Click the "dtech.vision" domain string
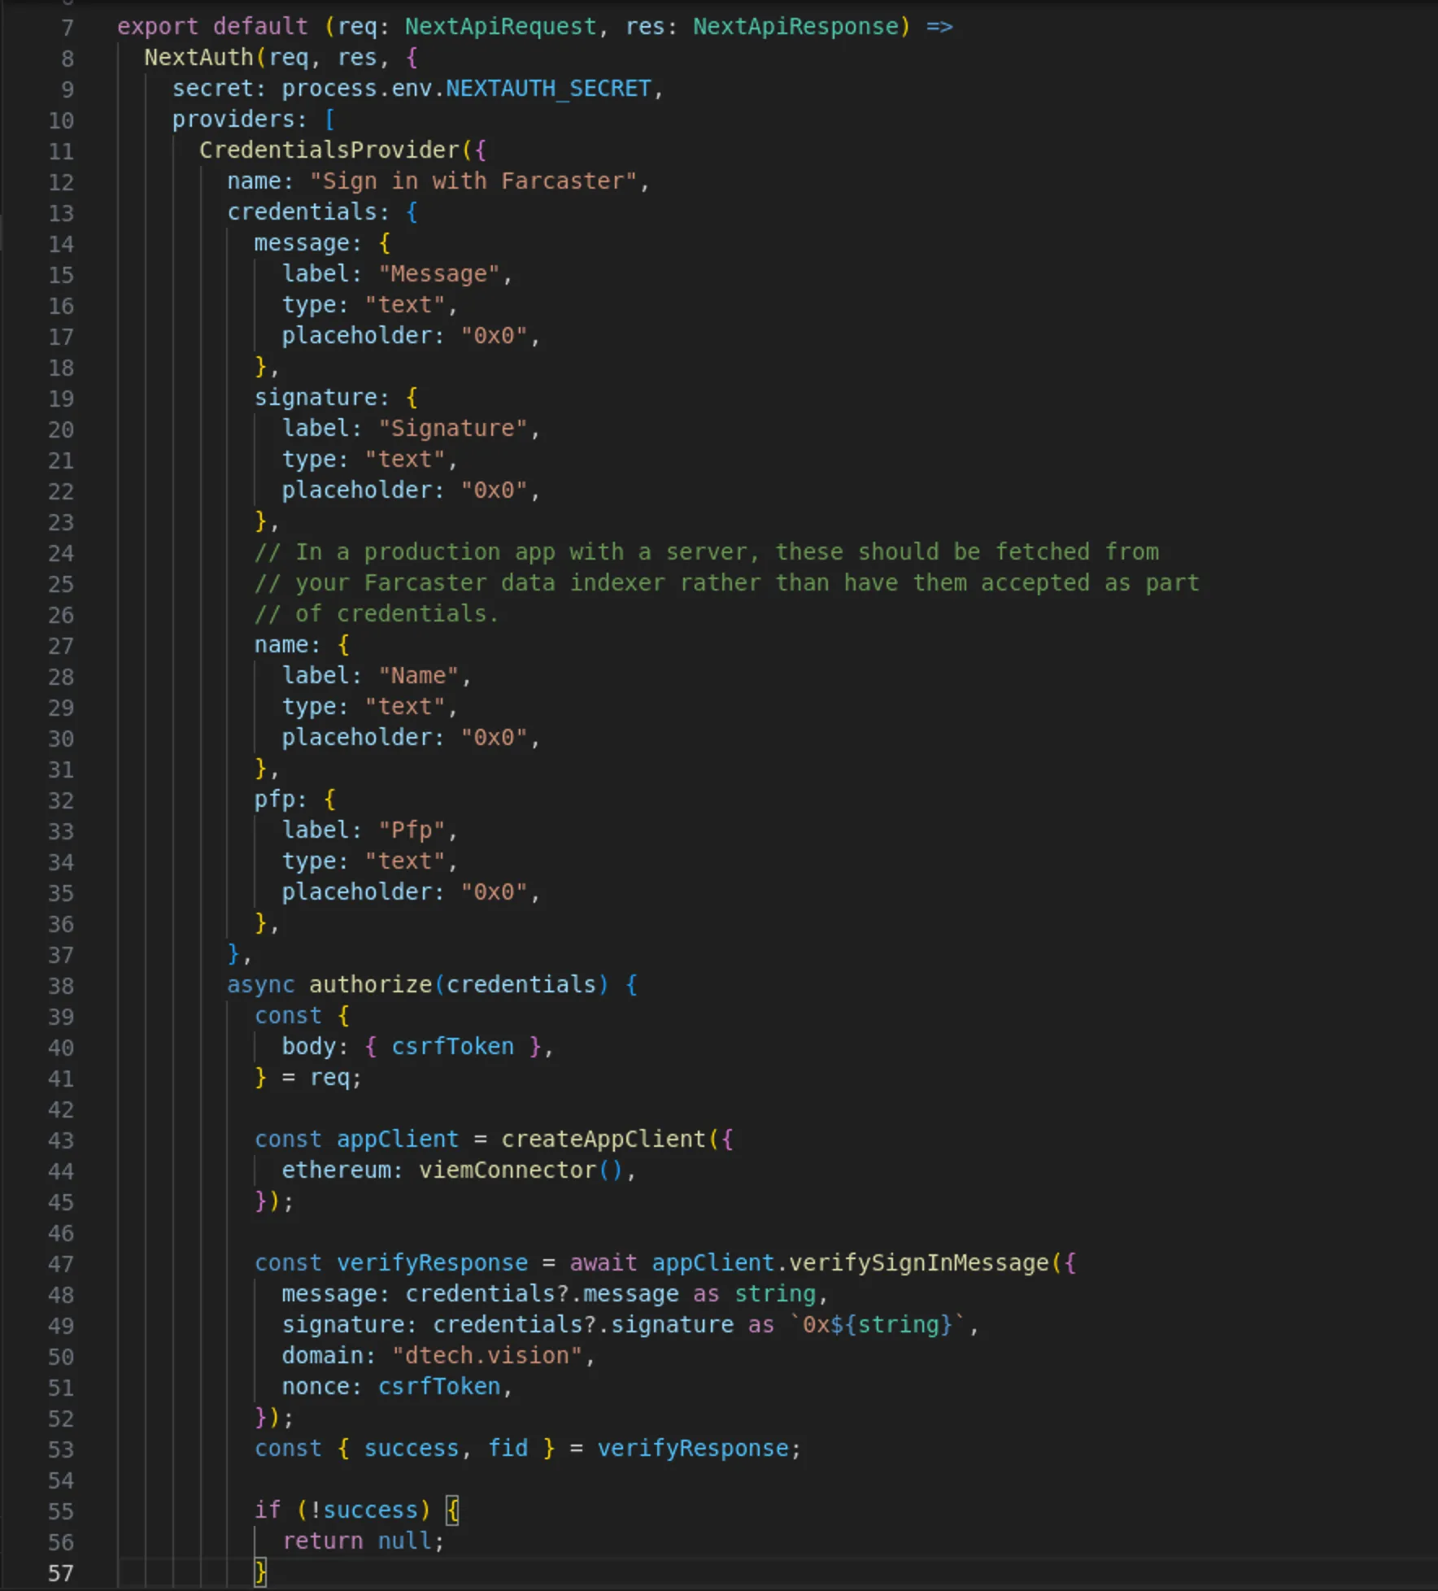The height and width of the screenshot is (1591, 1438). [487, 1356]
